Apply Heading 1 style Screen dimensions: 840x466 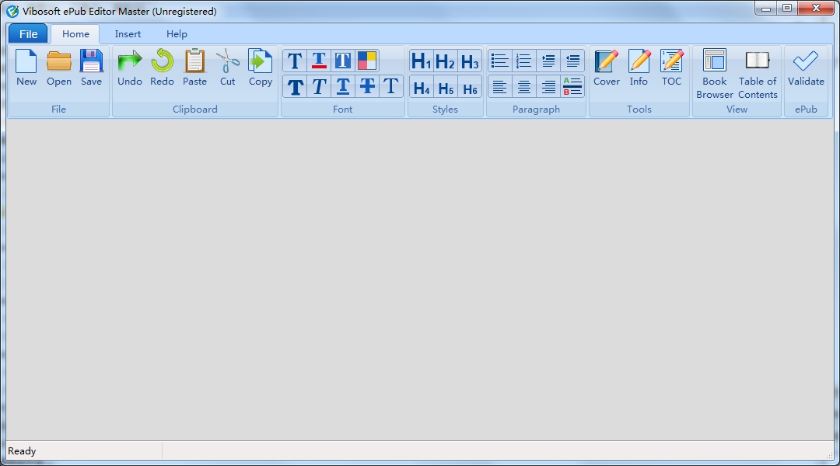[x=421, y=61]
